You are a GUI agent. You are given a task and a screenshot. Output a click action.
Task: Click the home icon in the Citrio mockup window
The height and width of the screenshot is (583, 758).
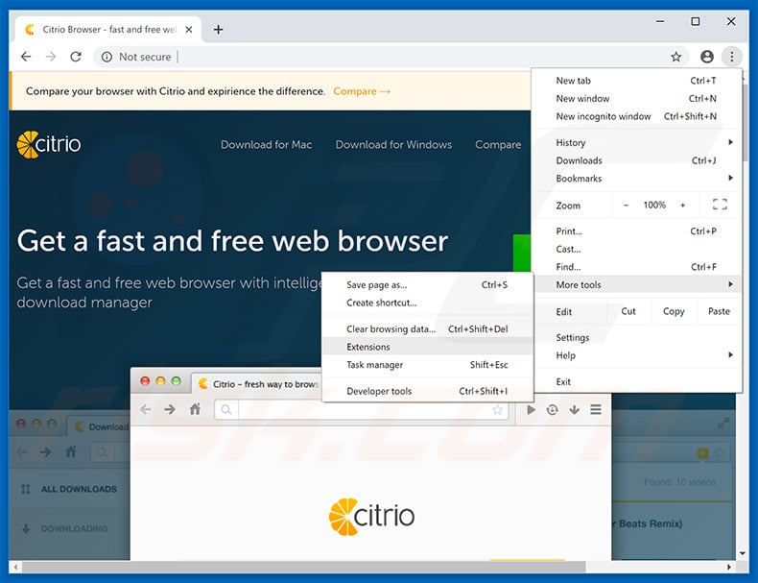[x=195, y=410]
